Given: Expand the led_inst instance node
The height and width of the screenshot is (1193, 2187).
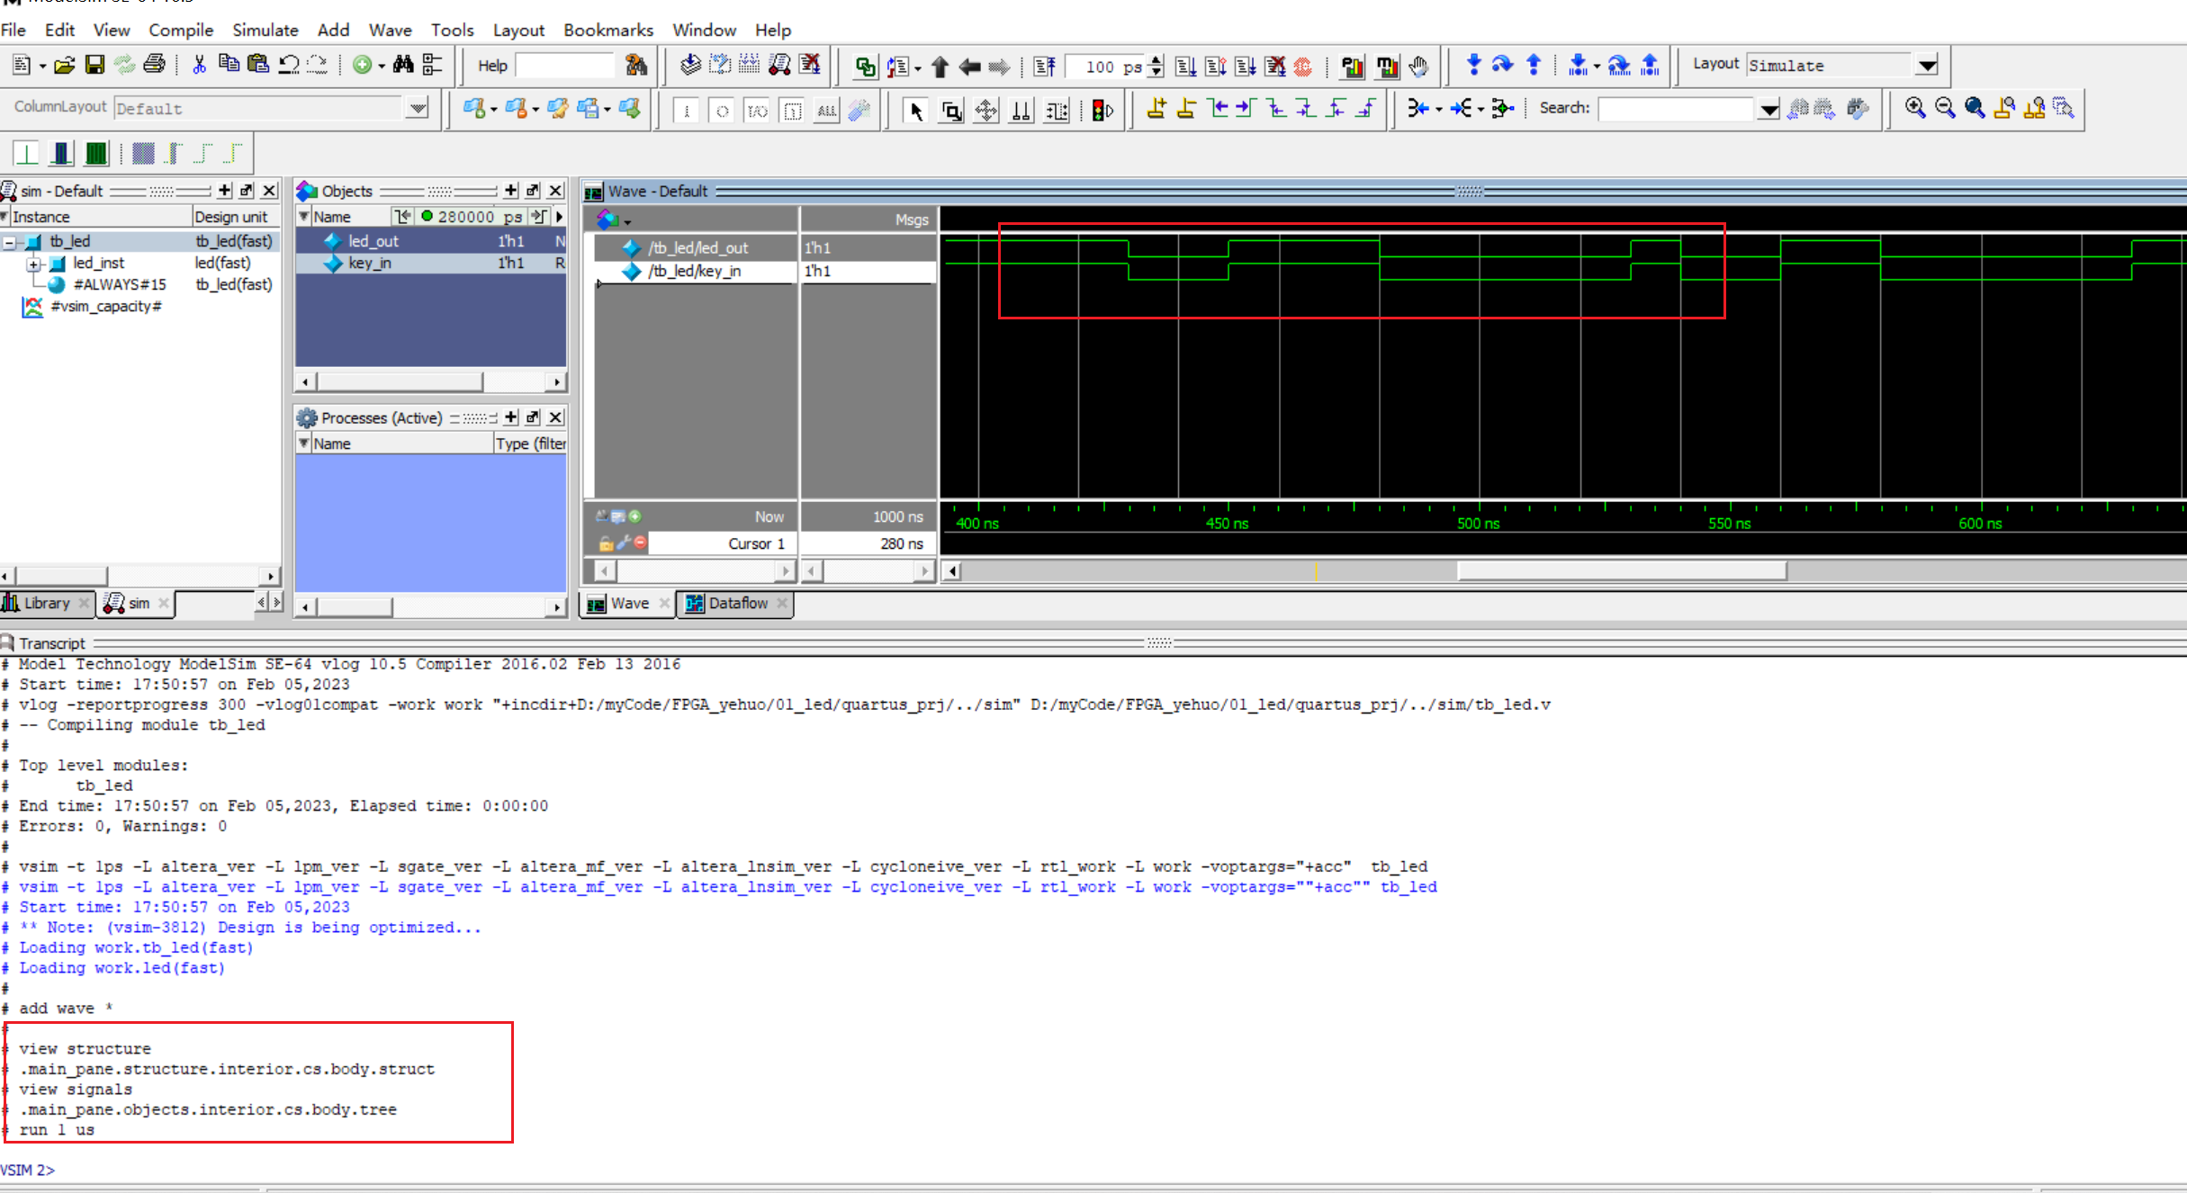Looking at the screenshot, I should 33,264.
